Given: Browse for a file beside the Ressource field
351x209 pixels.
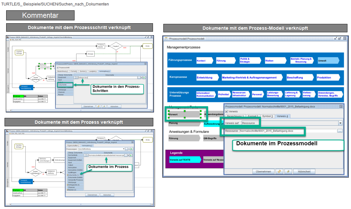Looking at the screenshot, I should coord(340,131).
